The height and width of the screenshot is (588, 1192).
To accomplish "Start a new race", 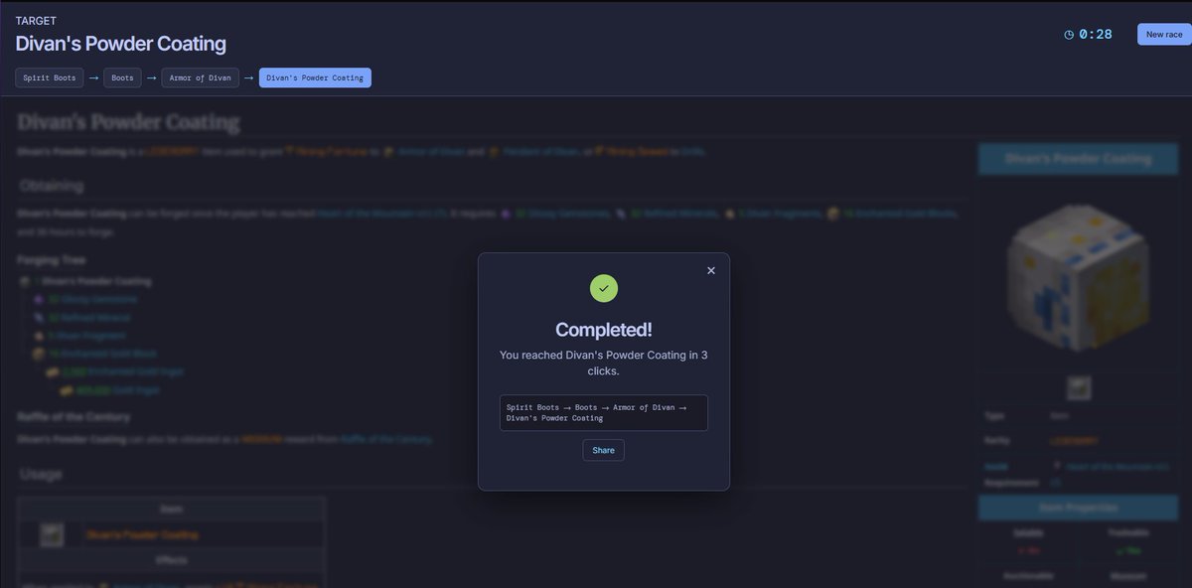I will [x=1164, y=34].
